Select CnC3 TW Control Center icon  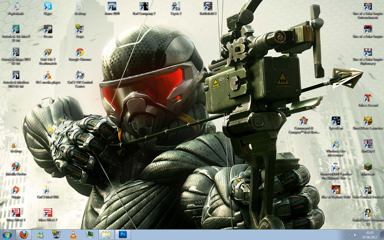coord(80,79)
